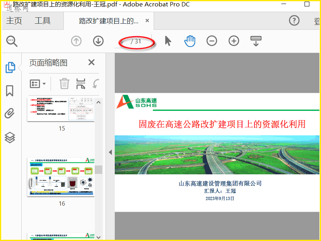Open the Find text magnifier tool
321x241 pixels.
12,41
